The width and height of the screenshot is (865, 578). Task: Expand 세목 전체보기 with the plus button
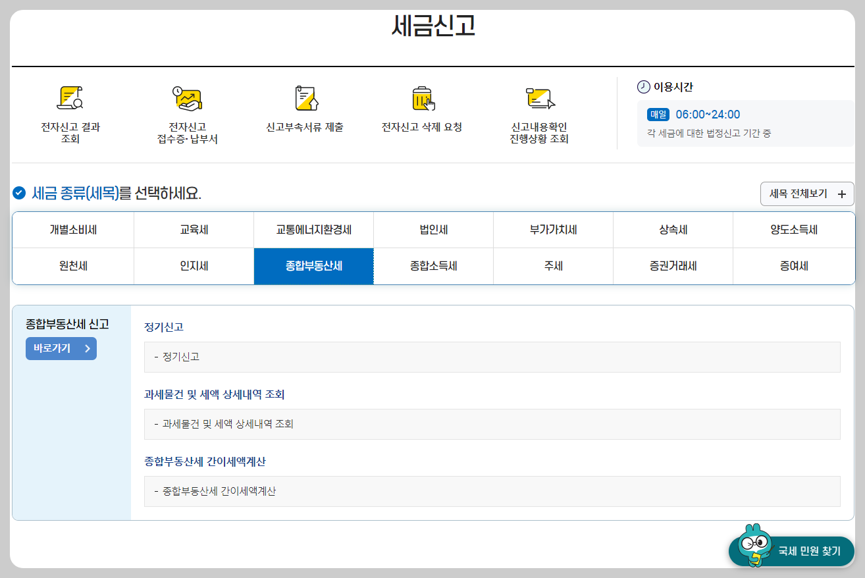(x=807, y=194)
